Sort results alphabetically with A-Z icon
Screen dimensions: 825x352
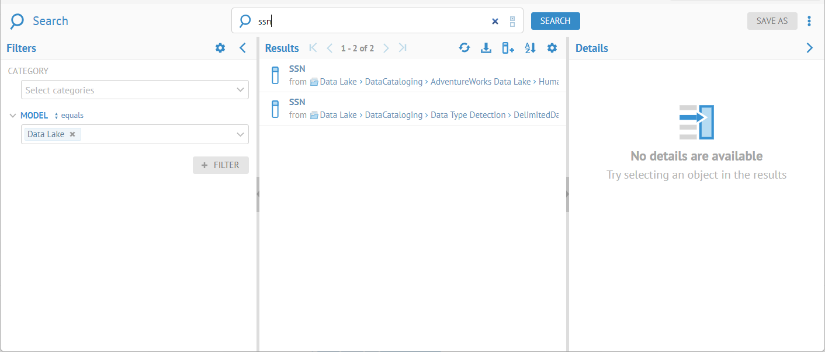coord(530,48)
